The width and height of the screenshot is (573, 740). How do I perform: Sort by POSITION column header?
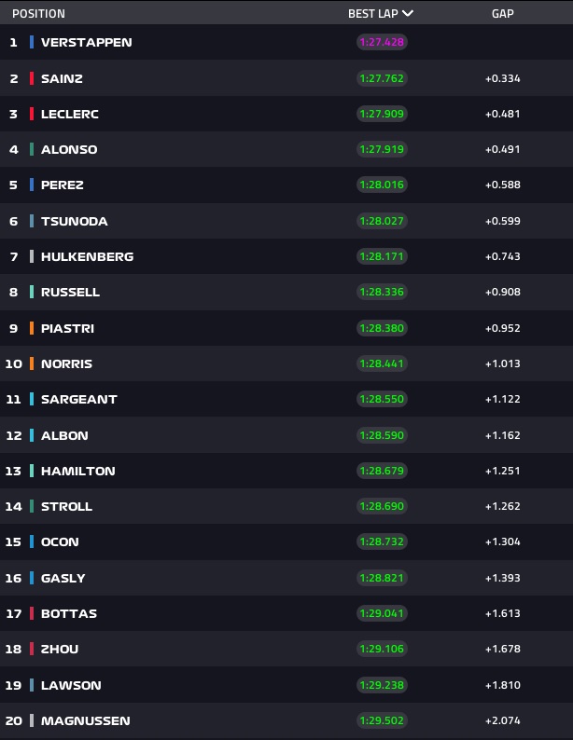(39, 14)
